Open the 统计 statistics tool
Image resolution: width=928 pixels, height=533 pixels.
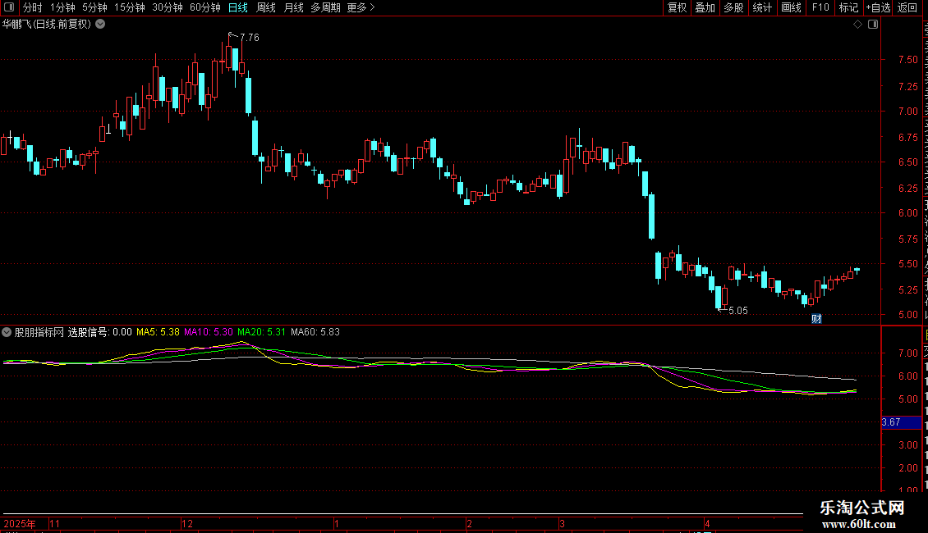point(761,7)
